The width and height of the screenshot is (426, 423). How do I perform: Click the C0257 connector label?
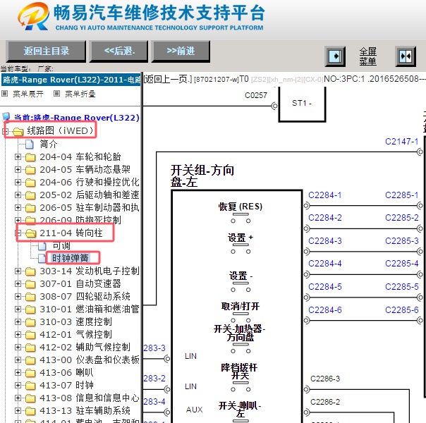(256, 95)
